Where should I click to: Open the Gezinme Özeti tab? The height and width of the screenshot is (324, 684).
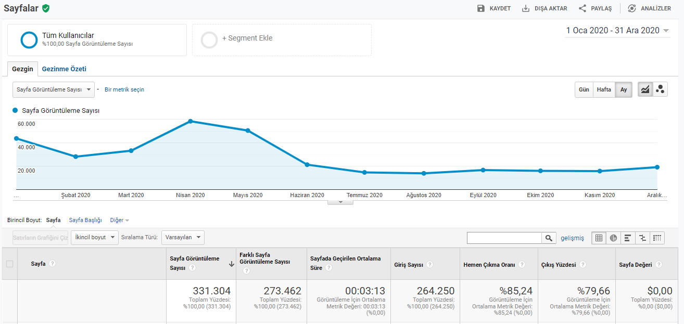pos(64,69)
